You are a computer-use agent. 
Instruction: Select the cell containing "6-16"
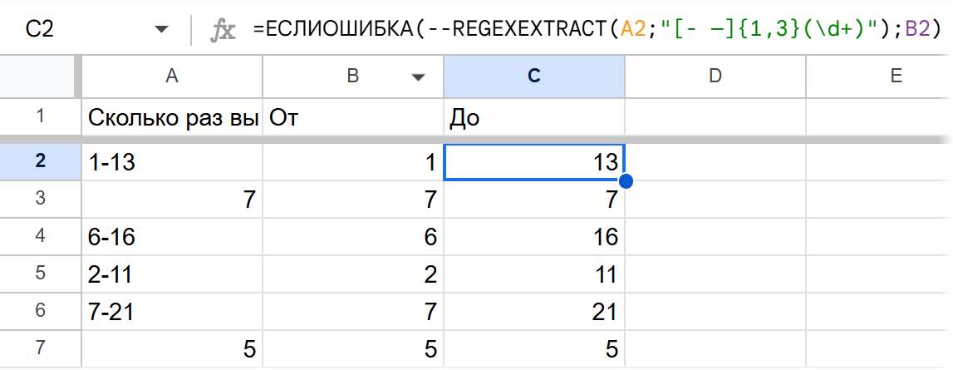172,238
